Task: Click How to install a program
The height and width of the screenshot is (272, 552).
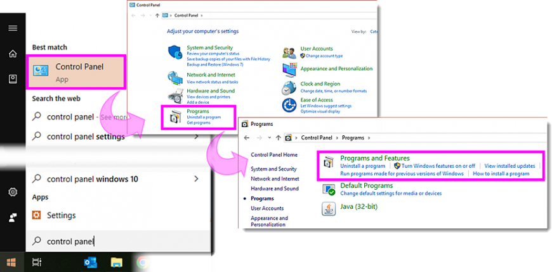Action: coord(501,173)
